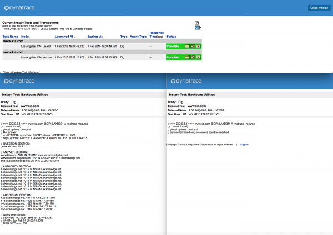Open the Support link in Level3 window
333x235 pixels.
tap(244, 145)
